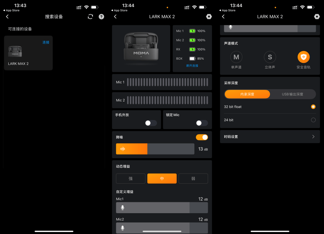
Task: Turn off the 降噪 noise reduction switch
Action: pos(202,137)
